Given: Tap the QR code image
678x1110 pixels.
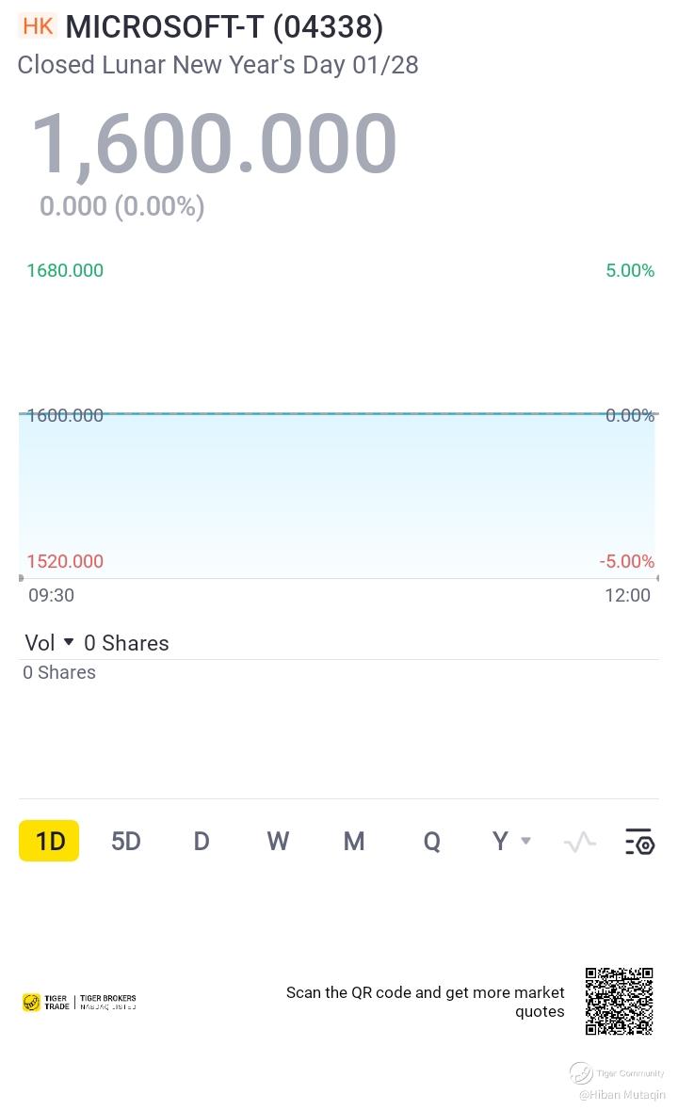Looking at the screenshot, I should 619,1001.
